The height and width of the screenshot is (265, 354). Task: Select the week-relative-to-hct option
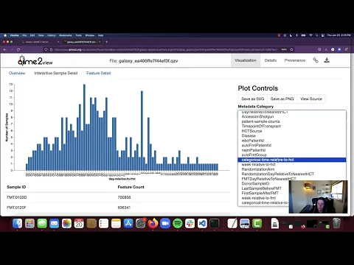292,164
